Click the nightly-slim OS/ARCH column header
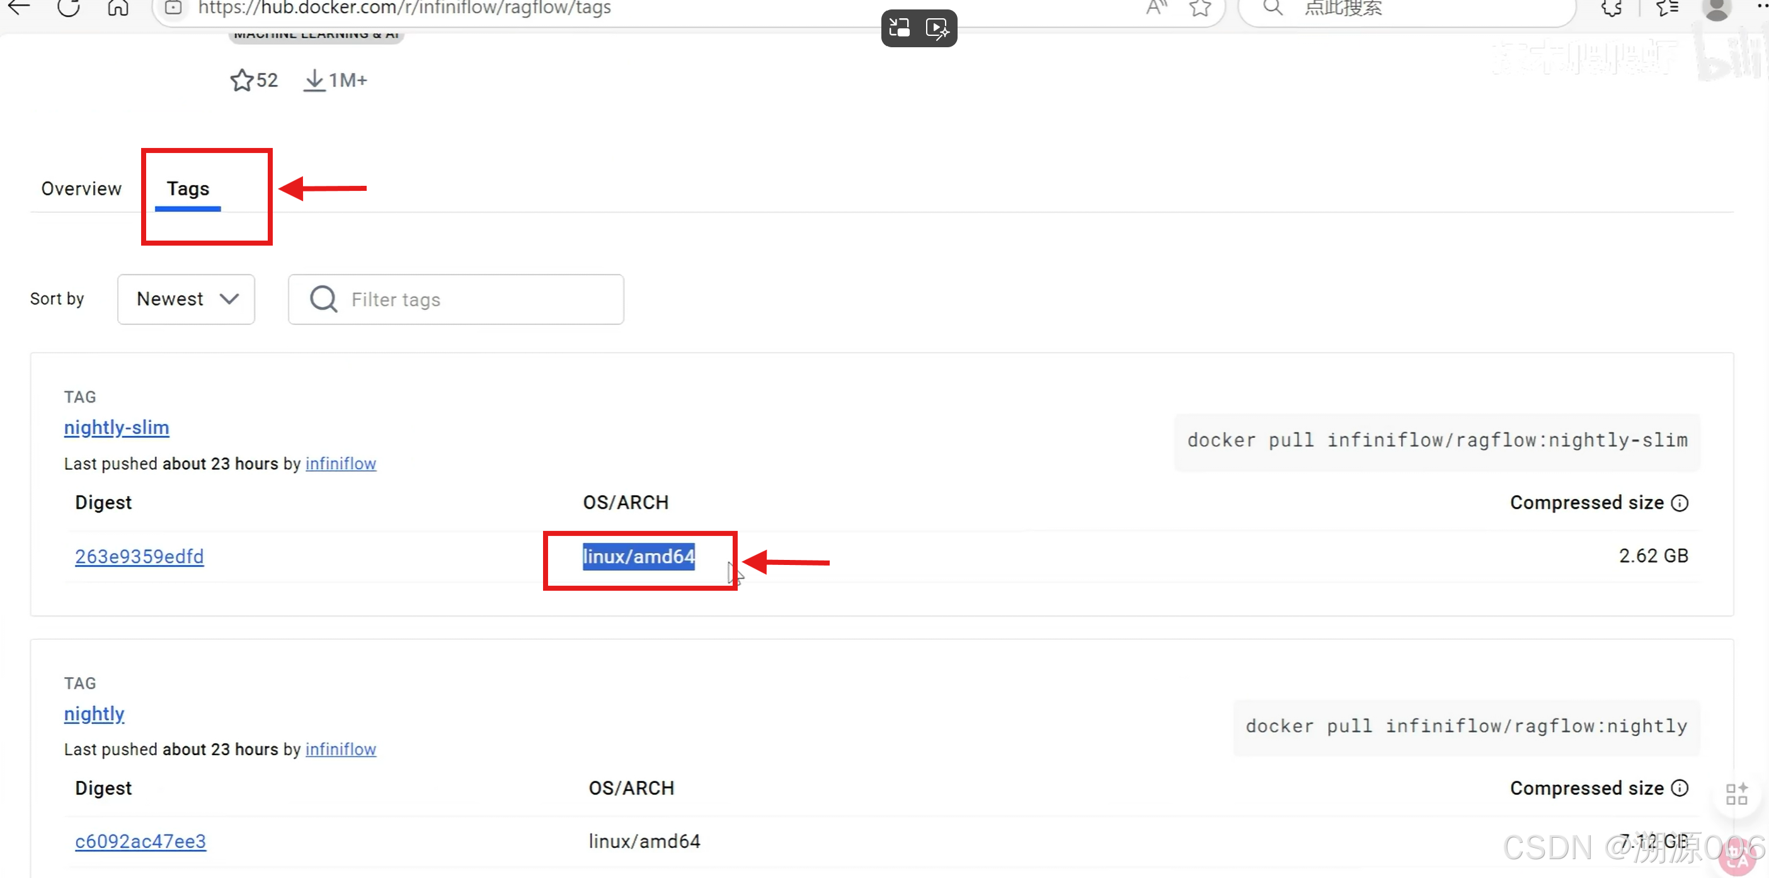Screen dimensions: 1769x878 pos(626,503)
